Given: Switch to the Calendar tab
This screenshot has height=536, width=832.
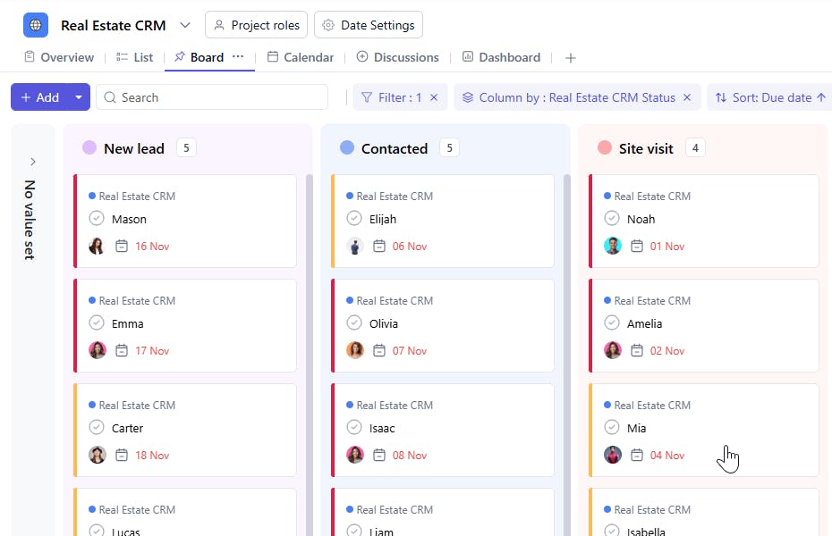Looking at the screenshot, I should coord(301,57).
